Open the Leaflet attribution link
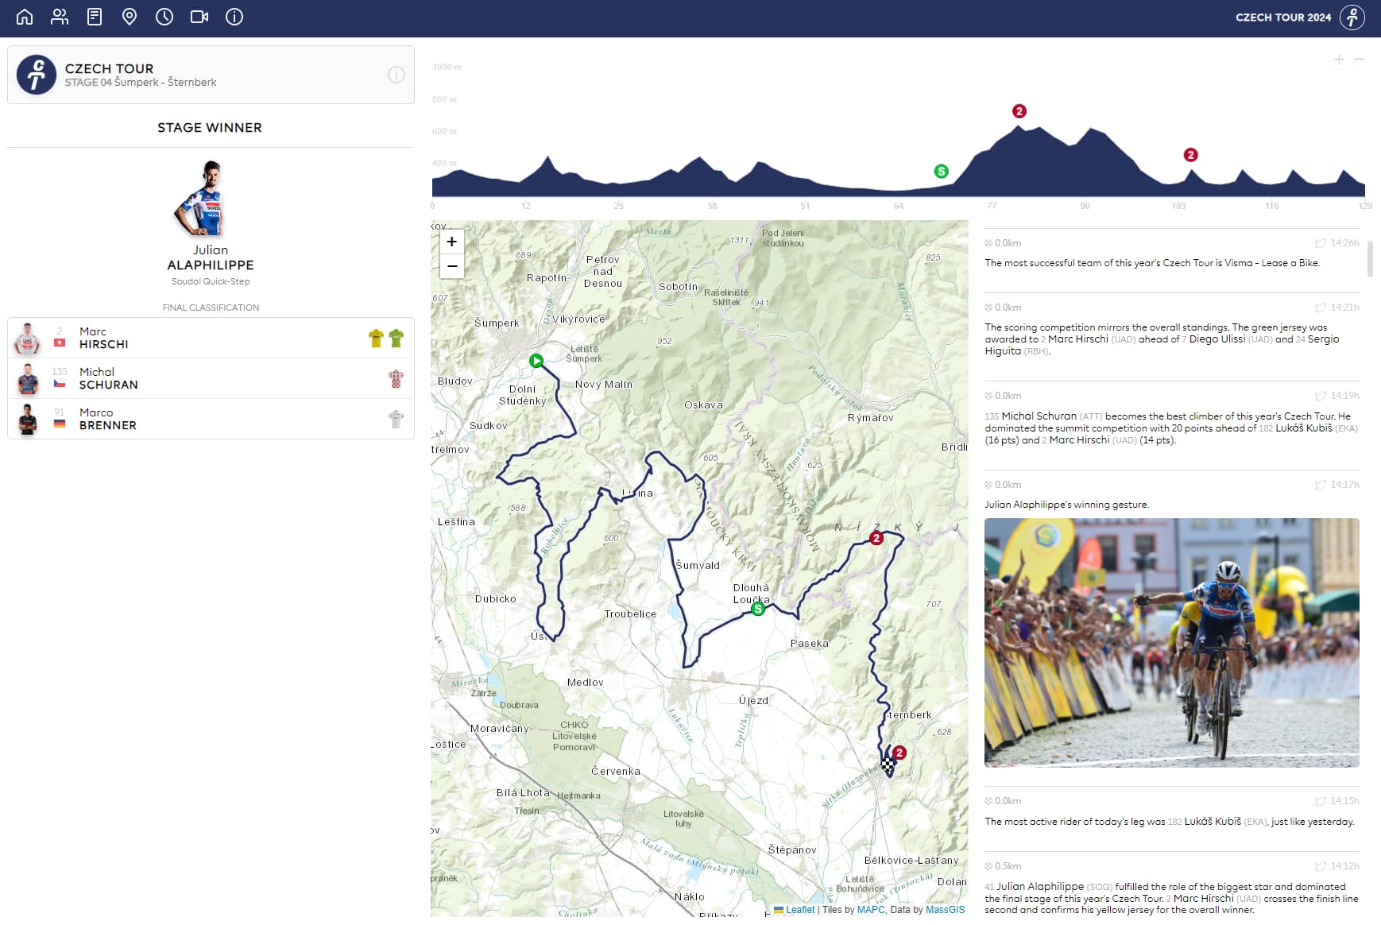Viewport: 1381px width, 925px height. point(799,910)
